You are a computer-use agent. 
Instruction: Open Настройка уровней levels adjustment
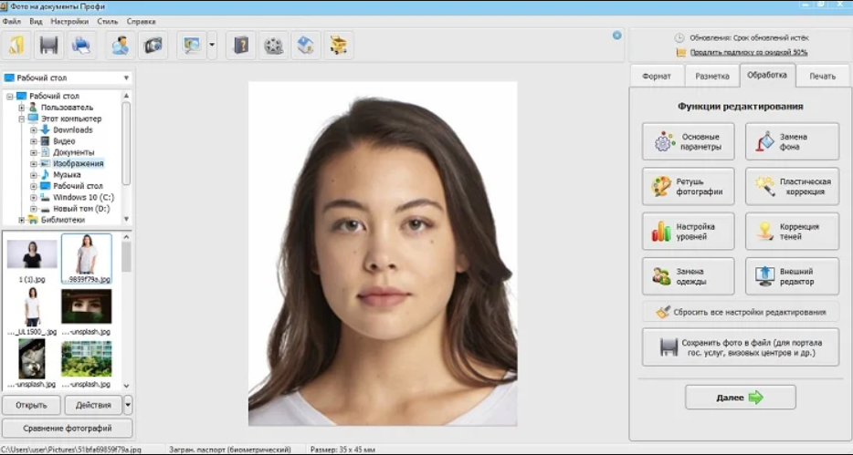pyautogui.click(x=688, y=232)
